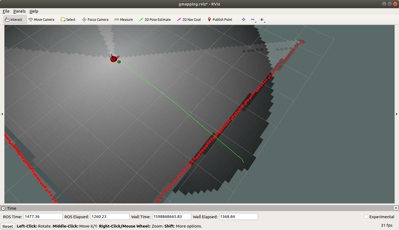The image size is (399, 230).
Task: Choose the Select tool
Action: (x=68, y=20)
